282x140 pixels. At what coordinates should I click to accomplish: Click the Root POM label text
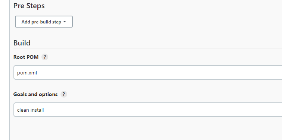pos(26,57)
